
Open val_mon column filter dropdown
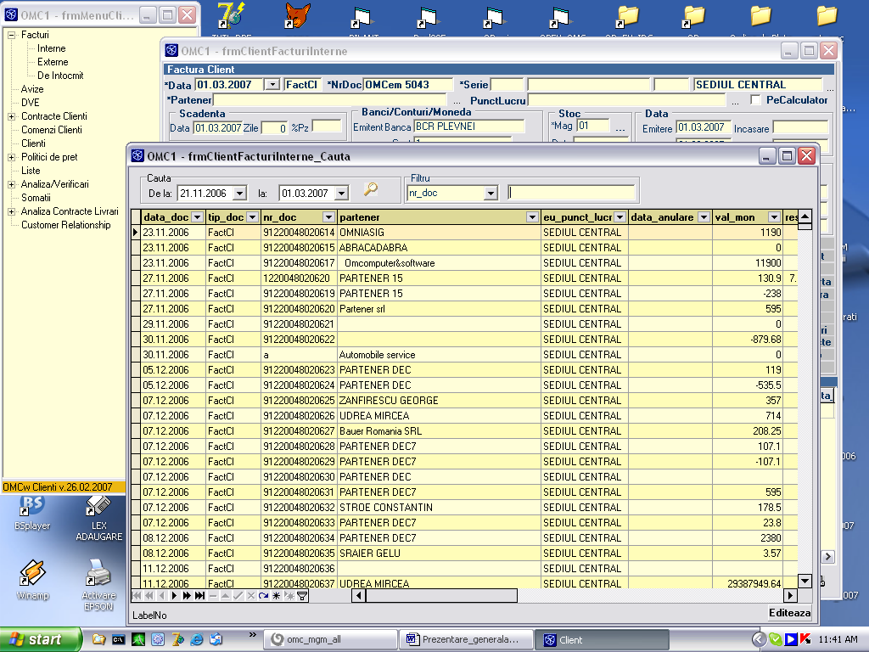tap(774, 217)
